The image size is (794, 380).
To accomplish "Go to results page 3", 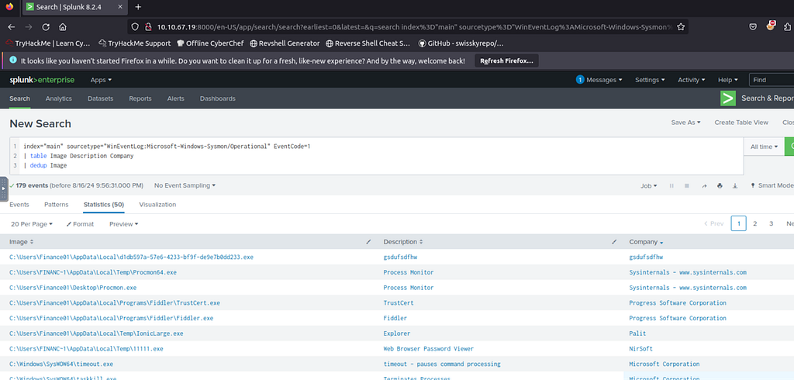I will (x=772, y=223).
